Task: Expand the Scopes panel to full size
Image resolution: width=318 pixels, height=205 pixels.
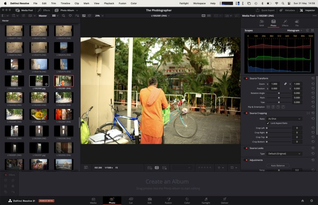Action: pyautogui.click(x=313, y=30)
